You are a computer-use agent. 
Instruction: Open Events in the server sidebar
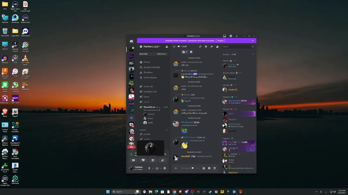point(153,62)
